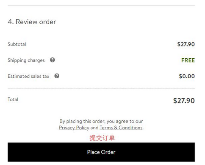
Task: Click the green FREE shipping value
Action: tap(188, 60)
